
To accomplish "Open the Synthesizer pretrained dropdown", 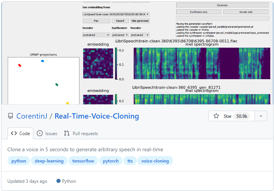I will [x=120, y=35].
